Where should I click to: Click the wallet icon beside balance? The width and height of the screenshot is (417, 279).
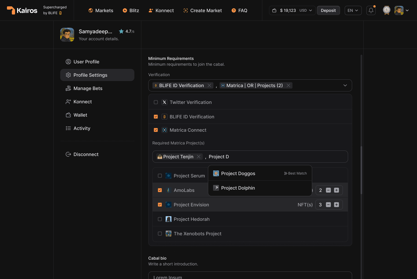(x=274, y=10)
